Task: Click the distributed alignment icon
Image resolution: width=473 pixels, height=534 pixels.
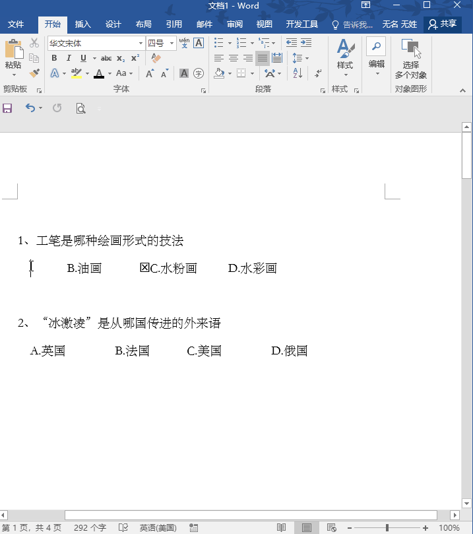Action: click(x=277, y=58)
